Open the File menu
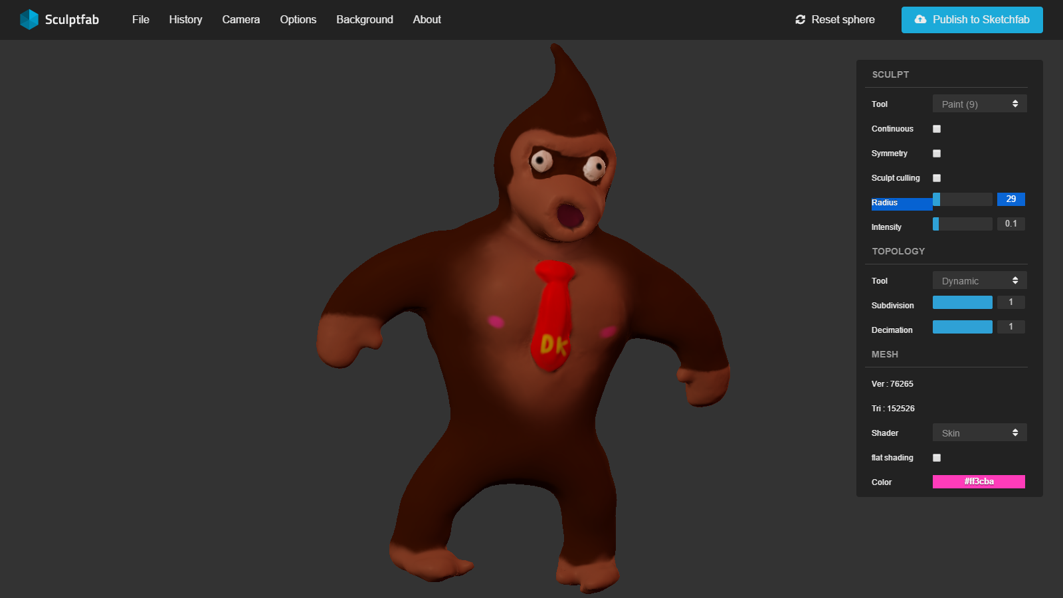Viewport: 1063px width, 598px height. [141, 20]
